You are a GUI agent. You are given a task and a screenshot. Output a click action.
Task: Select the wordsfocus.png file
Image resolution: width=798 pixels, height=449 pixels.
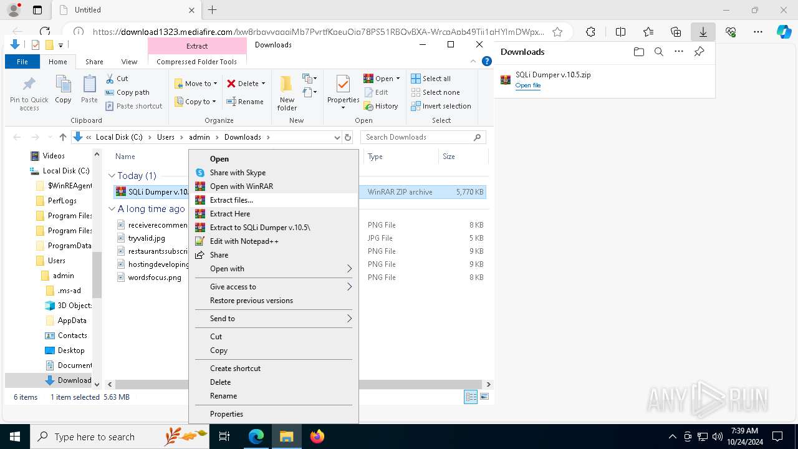click(x=155, y=278)
